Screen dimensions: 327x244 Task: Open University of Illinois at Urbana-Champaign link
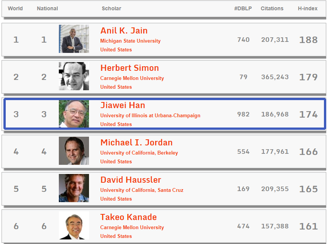click(150, 116)
